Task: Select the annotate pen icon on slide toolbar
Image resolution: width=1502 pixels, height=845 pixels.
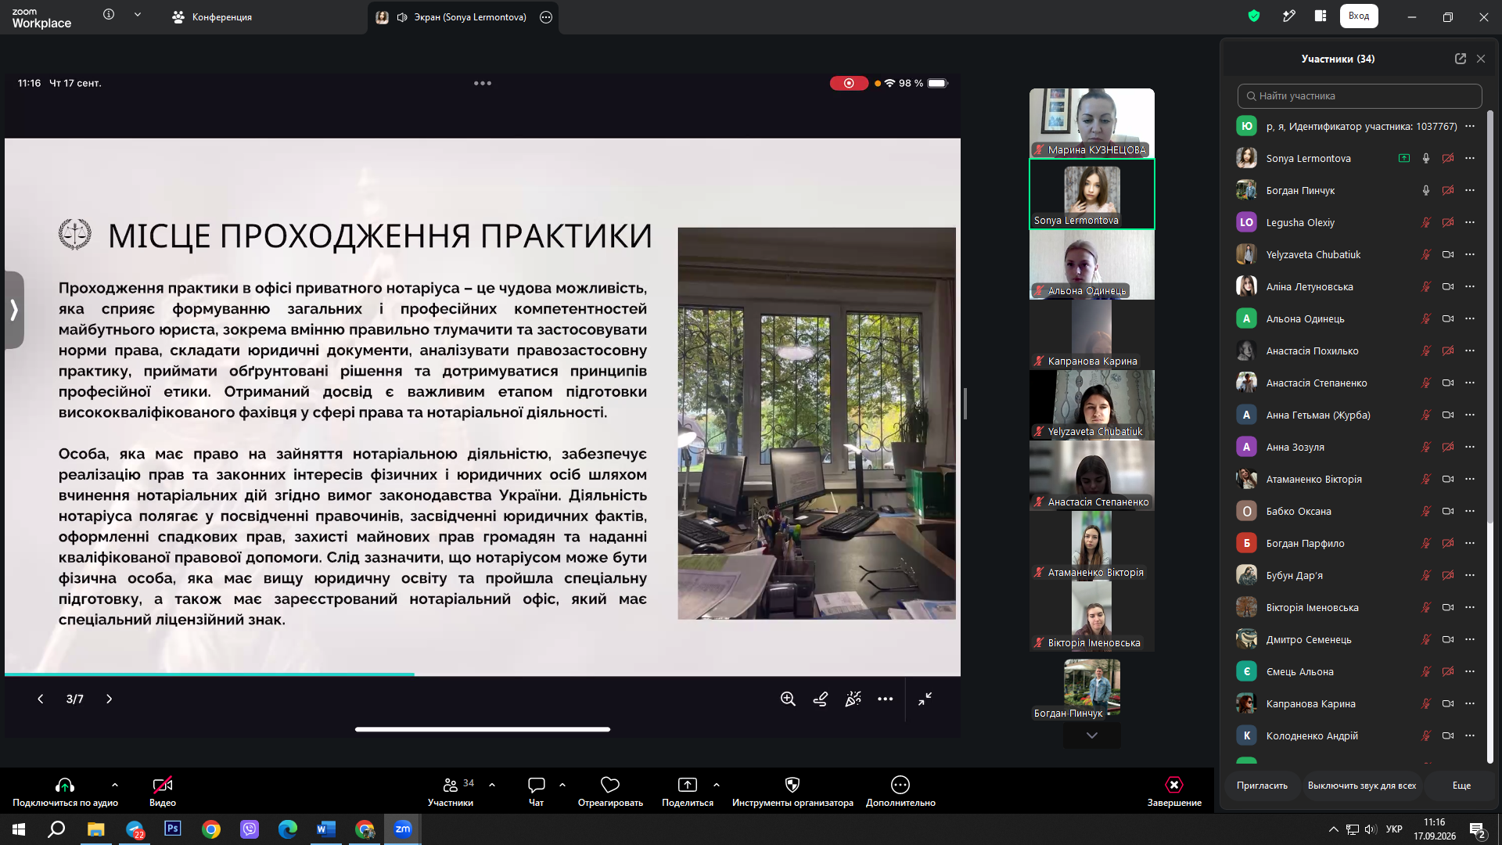Action: (821, 699)
